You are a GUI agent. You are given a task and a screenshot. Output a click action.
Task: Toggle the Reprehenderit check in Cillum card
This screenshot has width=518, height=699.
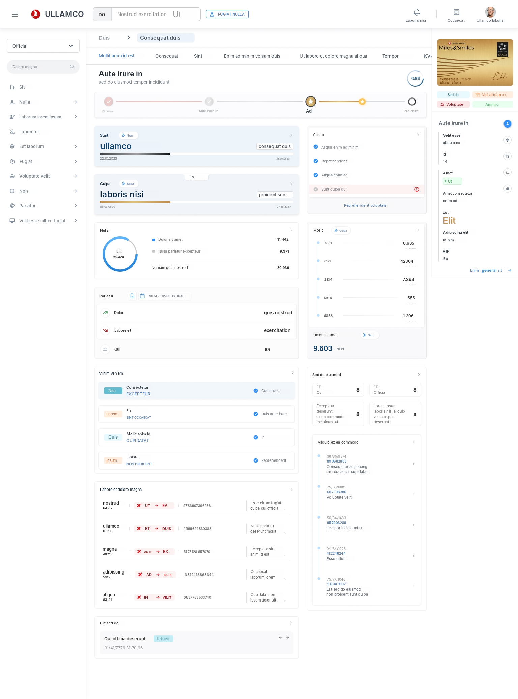(x=316, y=161)
